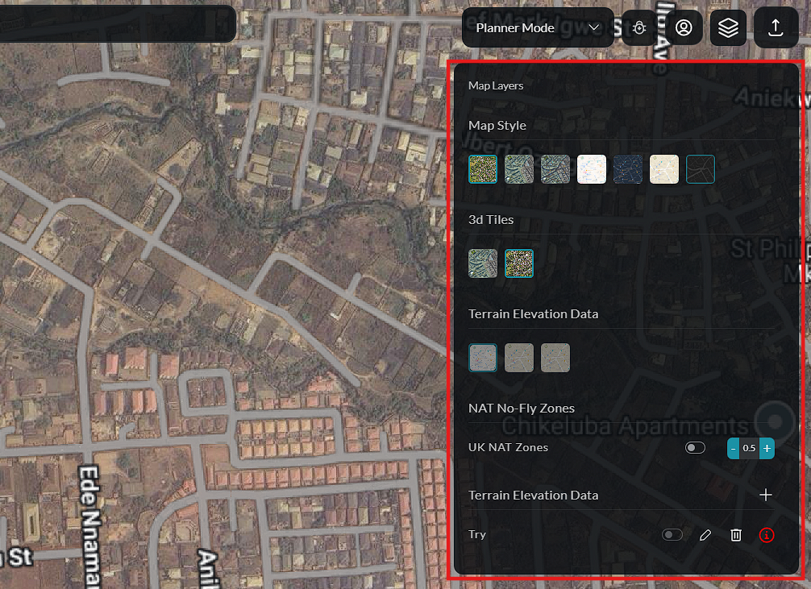Select the third Map Style thumbnail
Screen dimensions: 811x589
[555, 169]
